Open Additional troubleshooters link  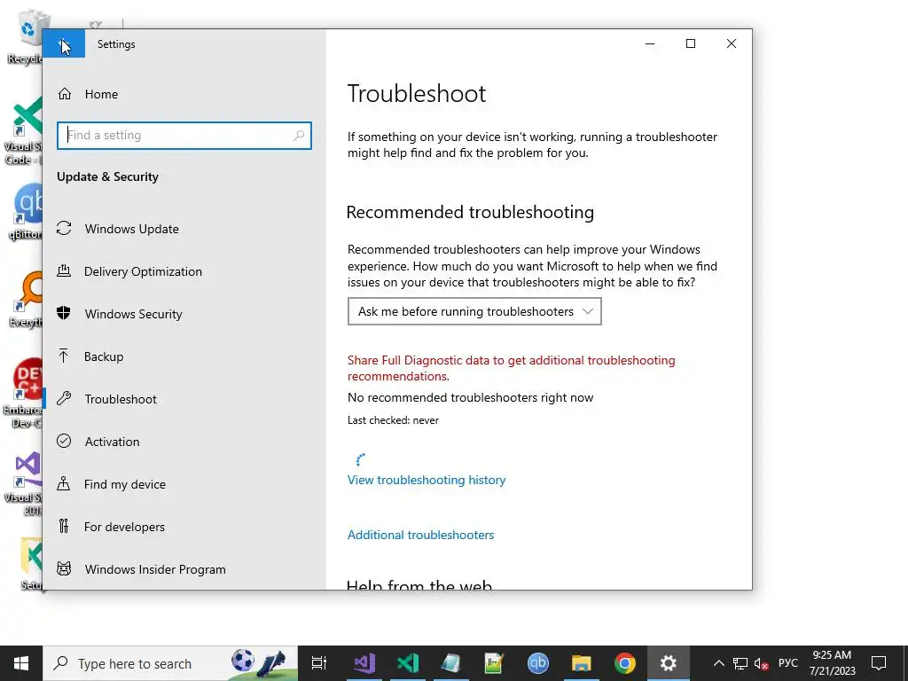pos(420,535)
